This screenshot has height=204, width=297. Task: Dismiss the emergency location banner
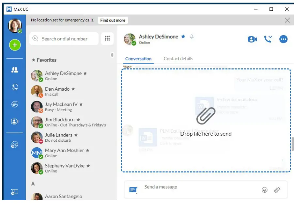(287, 20)
